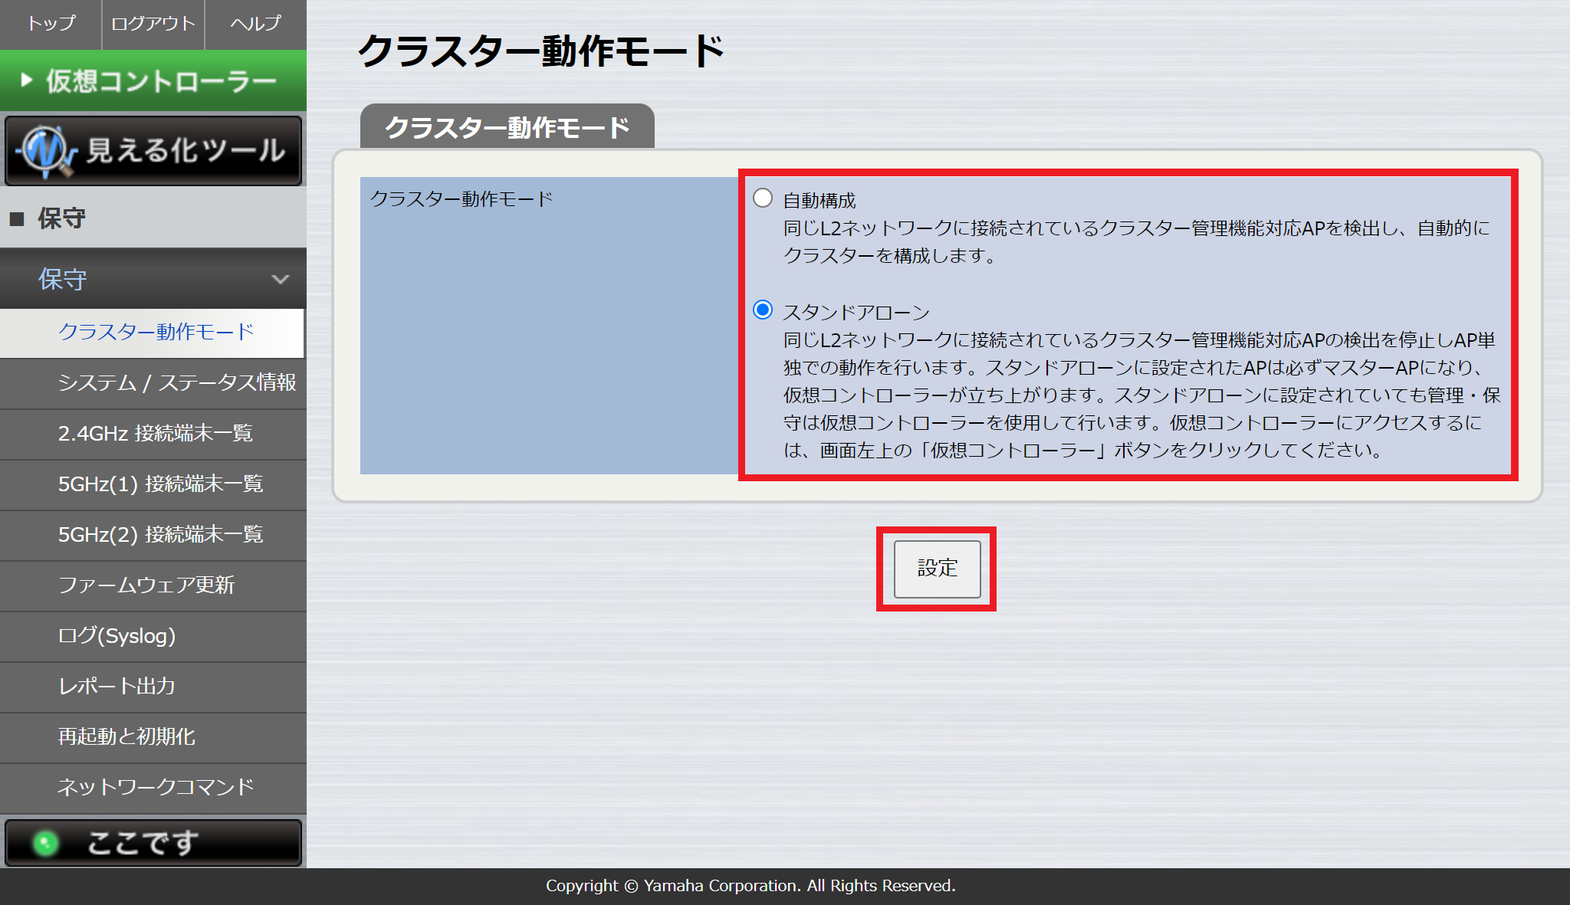Click the 見える化ツール logo icon
The image size is (1570, 905).
46,150
